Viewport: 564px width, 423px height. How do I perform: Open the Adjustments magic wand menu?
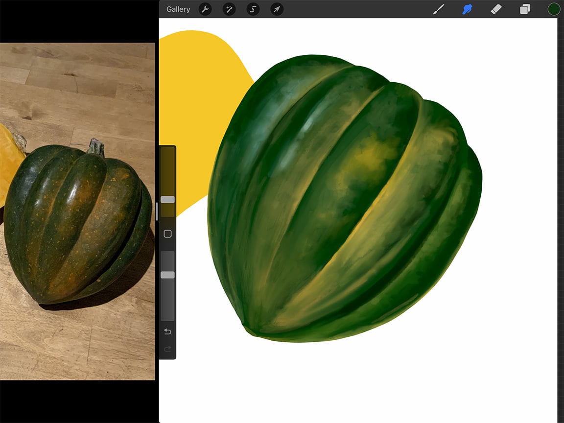(229, 9)
